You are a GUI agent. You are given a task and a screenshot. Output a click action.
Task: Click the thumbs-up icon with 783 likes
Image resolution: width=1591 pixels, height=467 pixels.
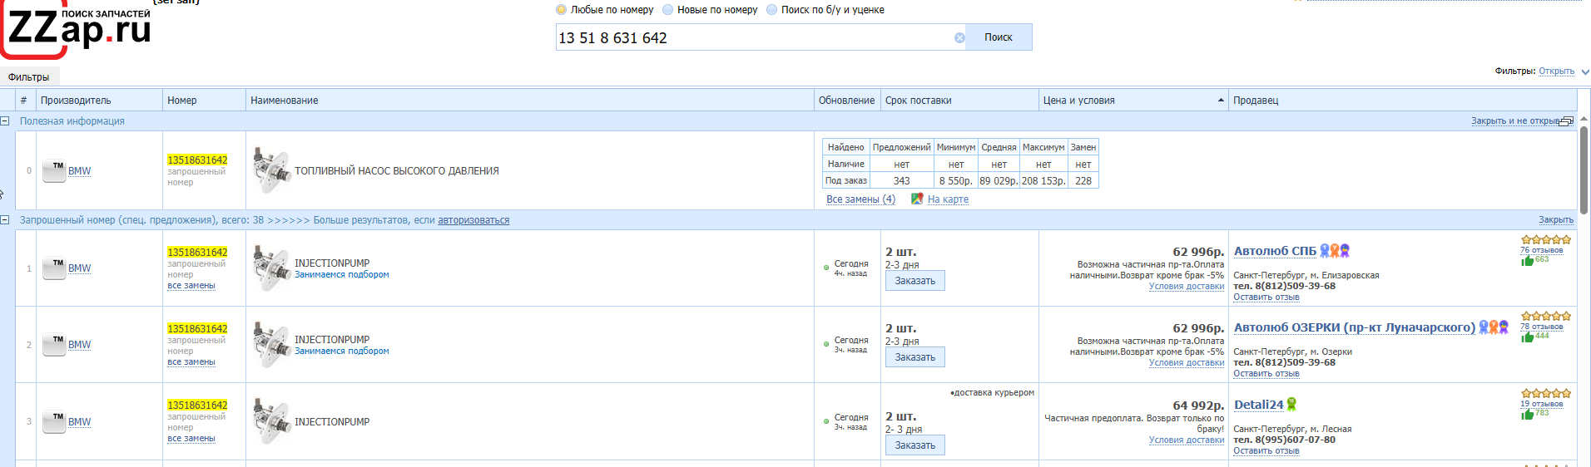pos(1528,414)
